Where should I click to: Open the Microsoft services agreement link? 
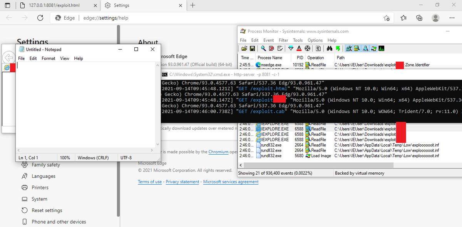tap(231, 182)
